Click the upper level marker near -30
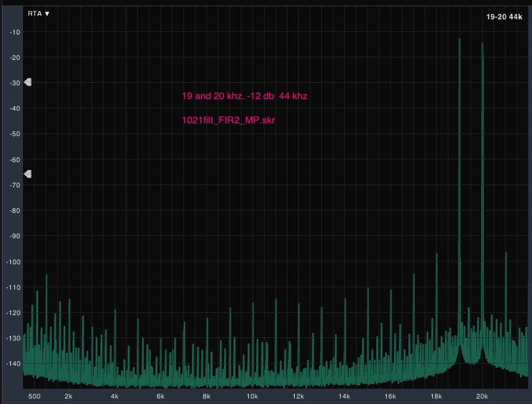 27,82
